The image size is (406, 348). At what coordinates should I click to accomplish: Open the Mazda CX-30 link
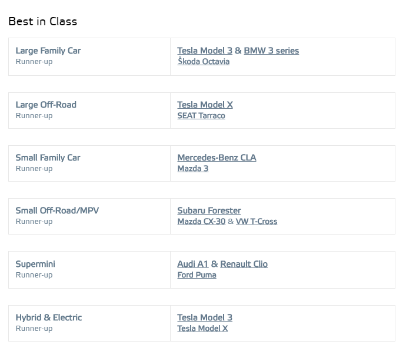click(201, 222)
